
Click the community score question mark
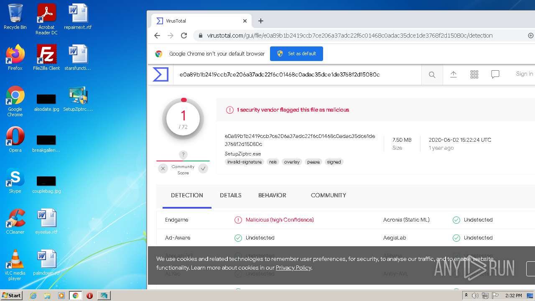[183, 154]
